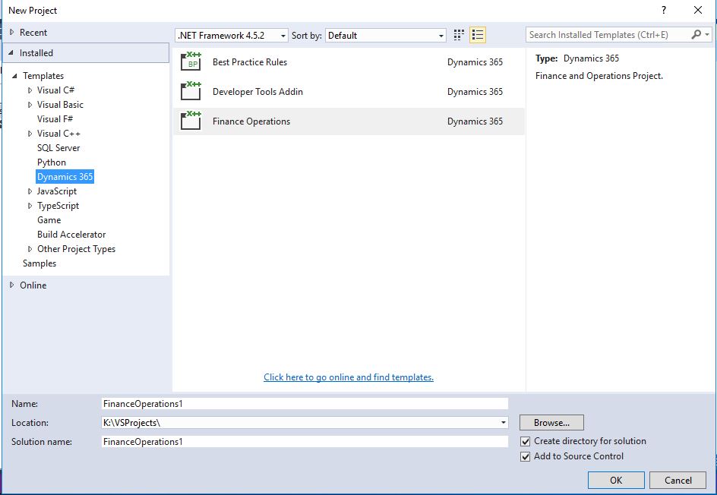
Task: Expand the Visual Basic node
Action: pos(30,105)
